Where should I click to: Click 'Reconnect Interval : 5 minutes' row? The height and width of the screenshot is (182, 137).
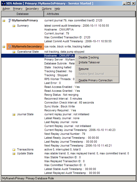tap(63, 99)
